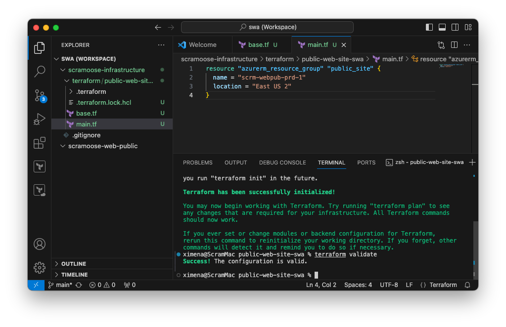Click the forwarded ports indicator showing 0
This screenshot has height=327, width=506.
130,285
